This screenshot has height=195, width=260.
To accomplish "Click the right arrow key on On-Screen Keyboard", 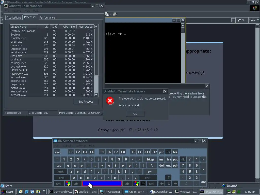I will [175, 184].
